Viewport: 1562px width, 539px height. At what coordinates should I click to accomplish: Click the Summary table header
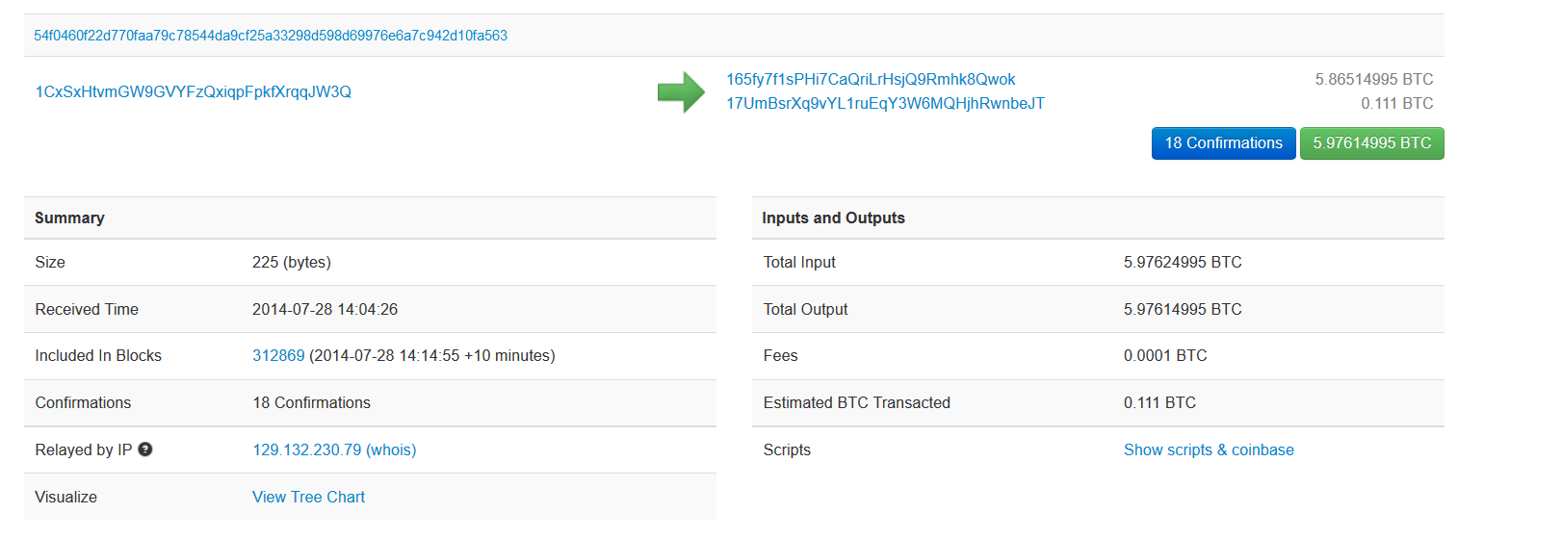click(x=69, y=218)
